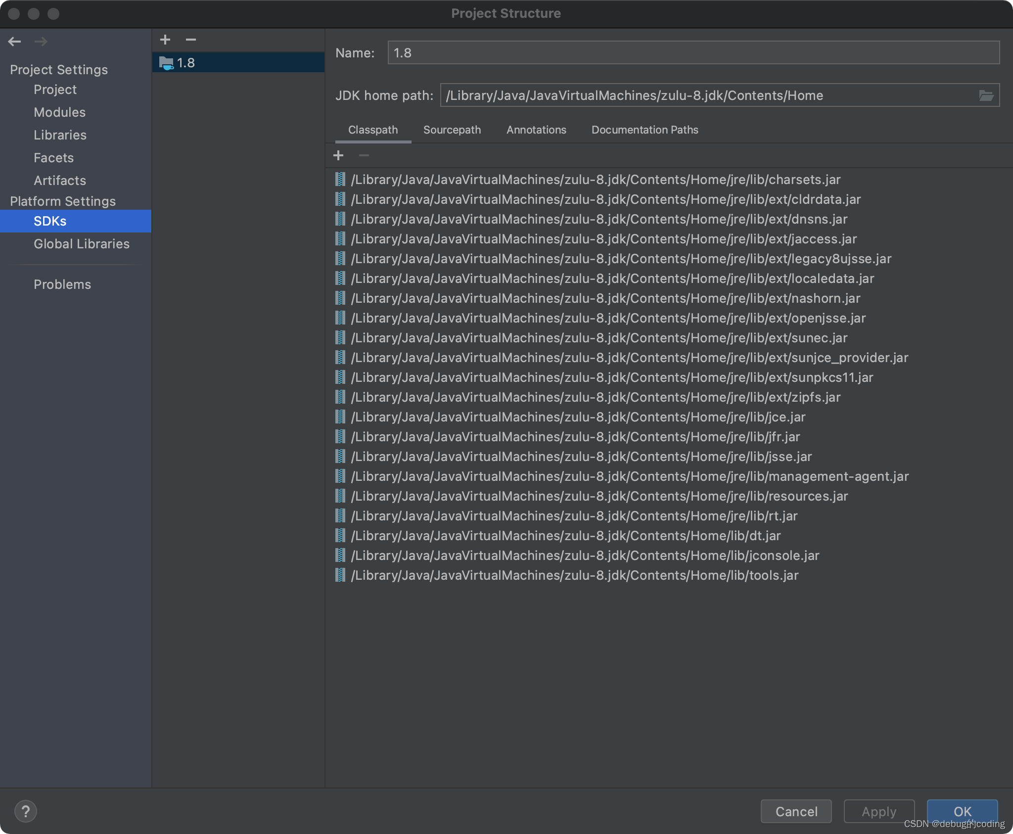Viewport: 1013px width, 834px height.
Task: Dismiss the dialog with Cancel
Action: [x=796, y=811]
